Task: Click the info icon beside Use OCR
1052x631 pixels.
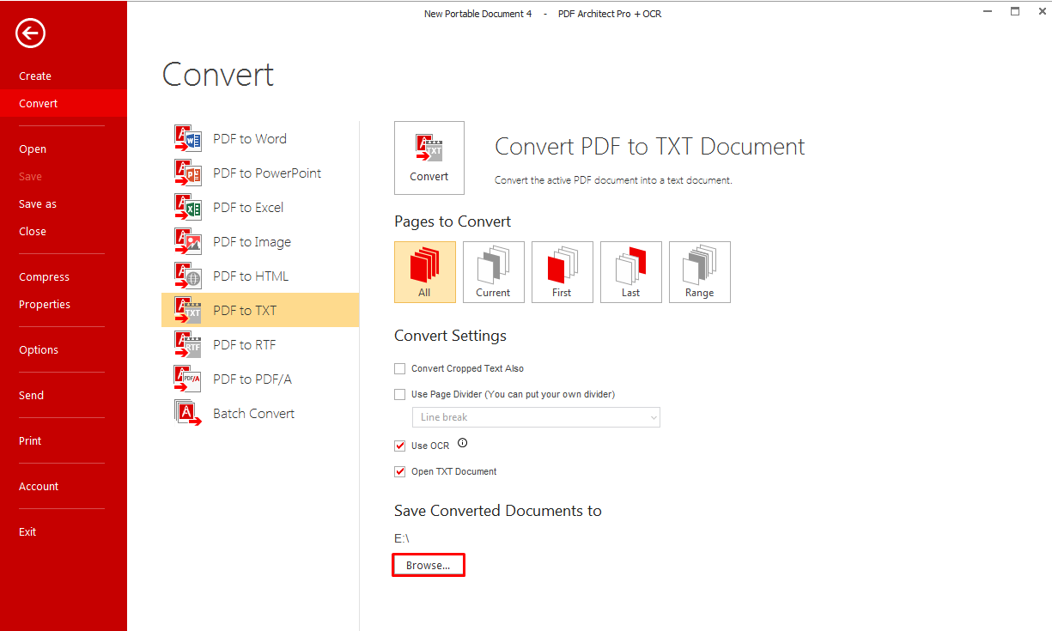Action: click(x=463, y=444)
